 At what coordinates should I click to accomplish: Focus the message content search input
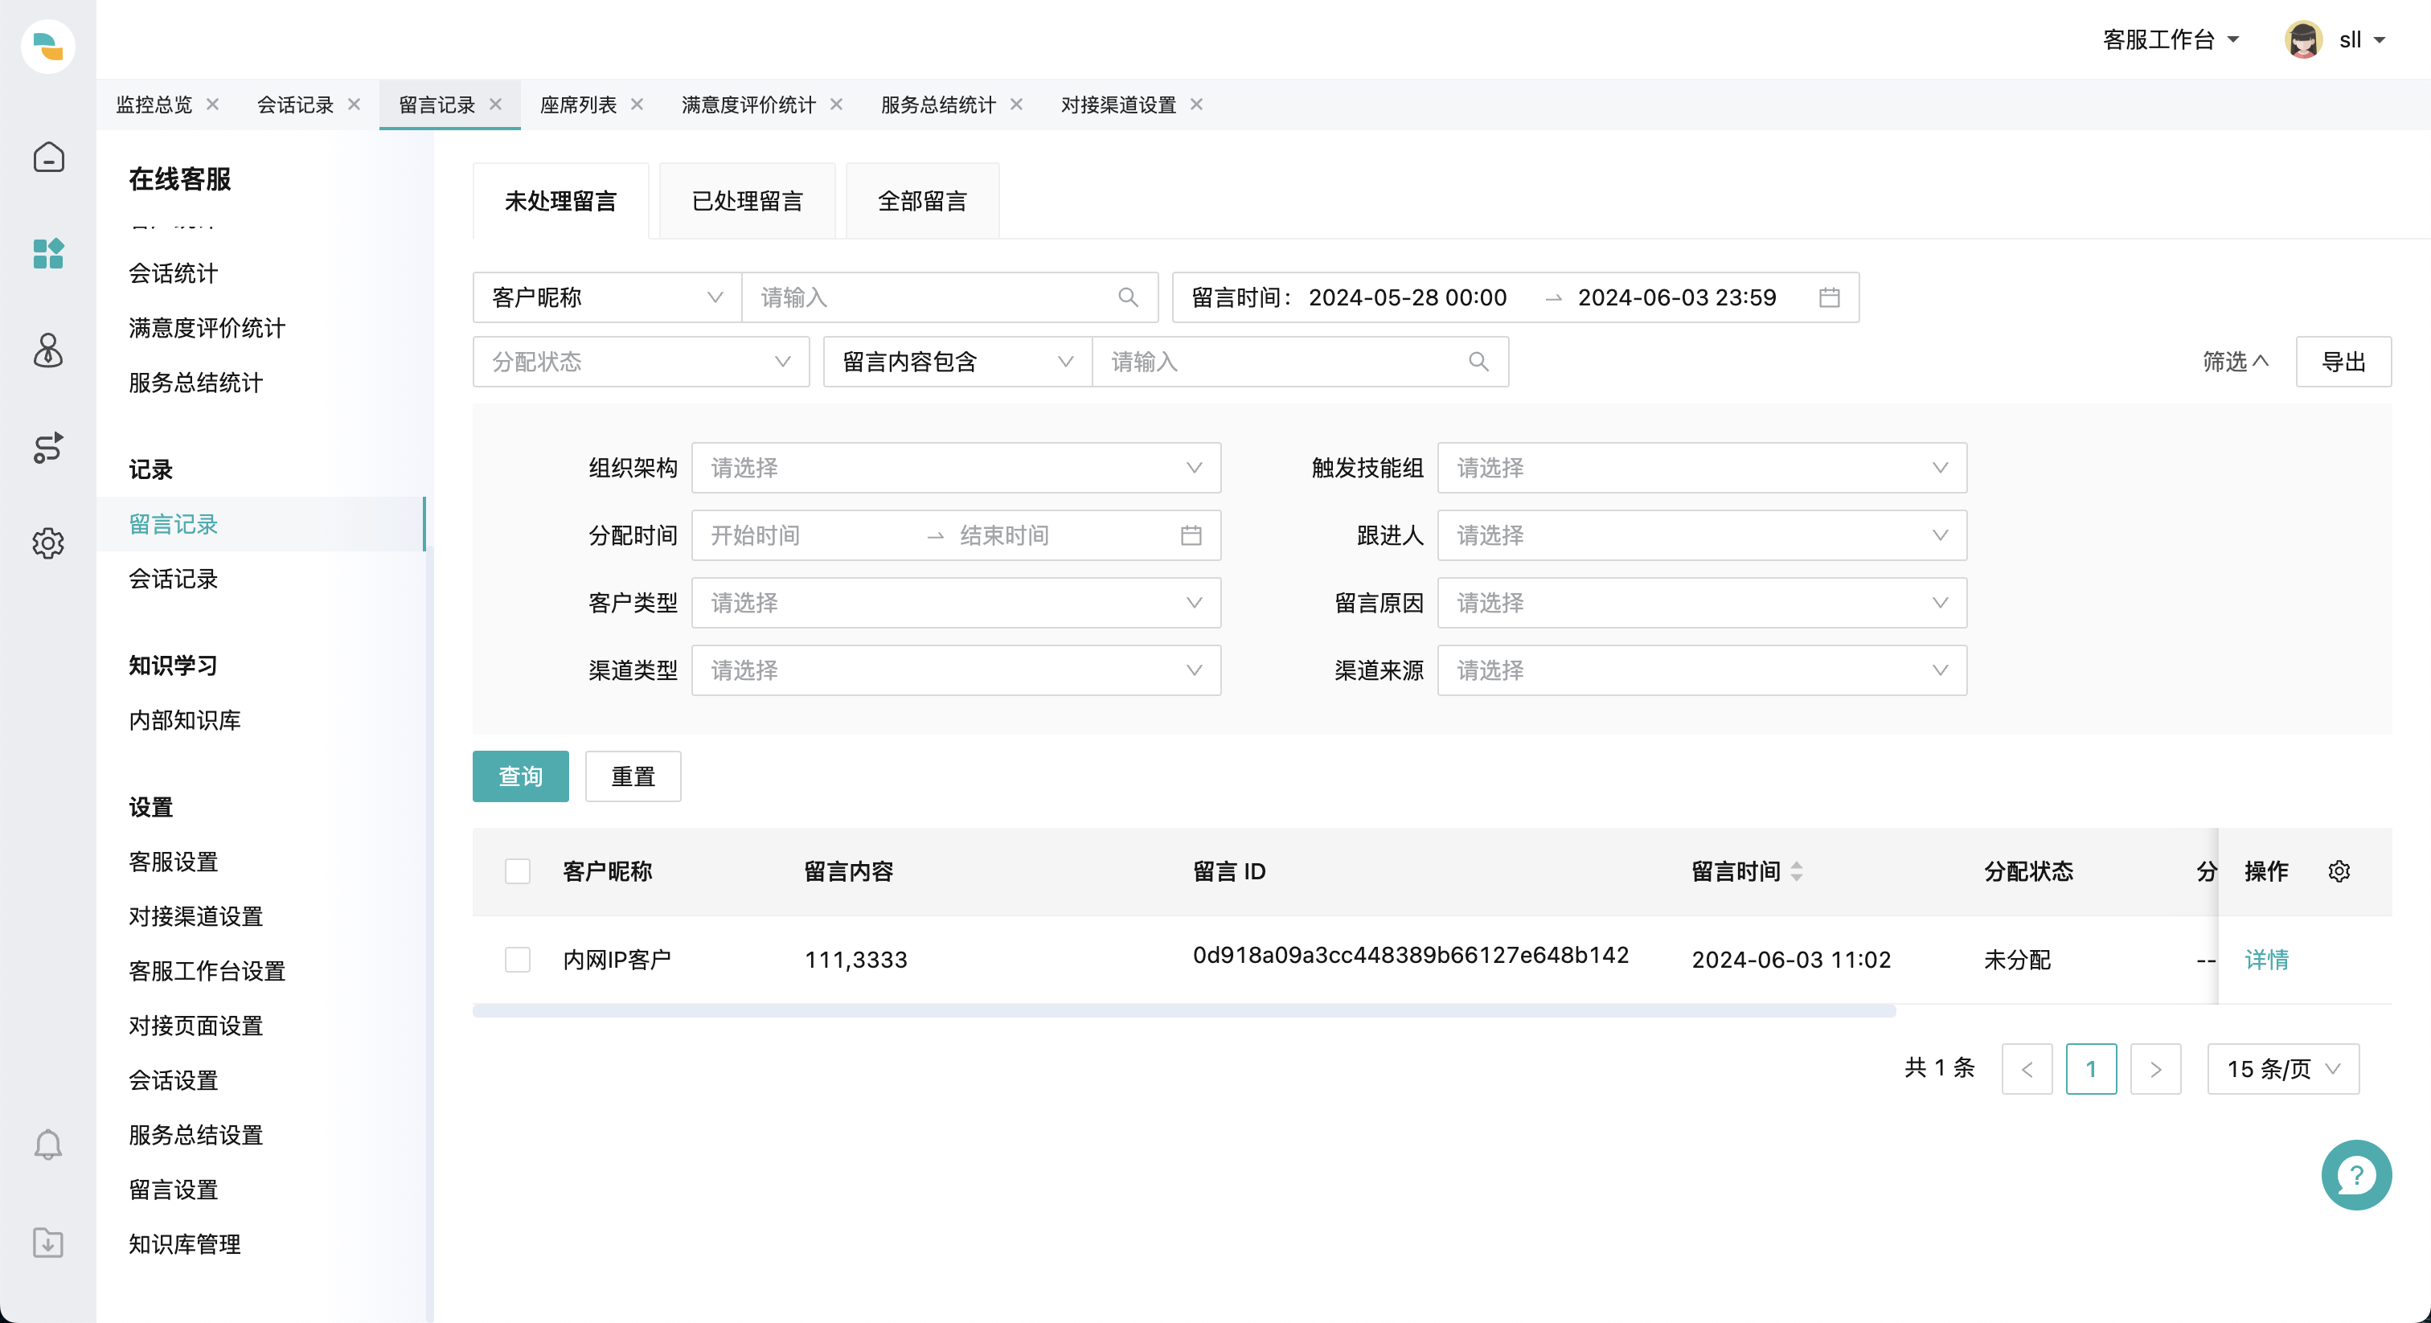[x=1299, y=362]
